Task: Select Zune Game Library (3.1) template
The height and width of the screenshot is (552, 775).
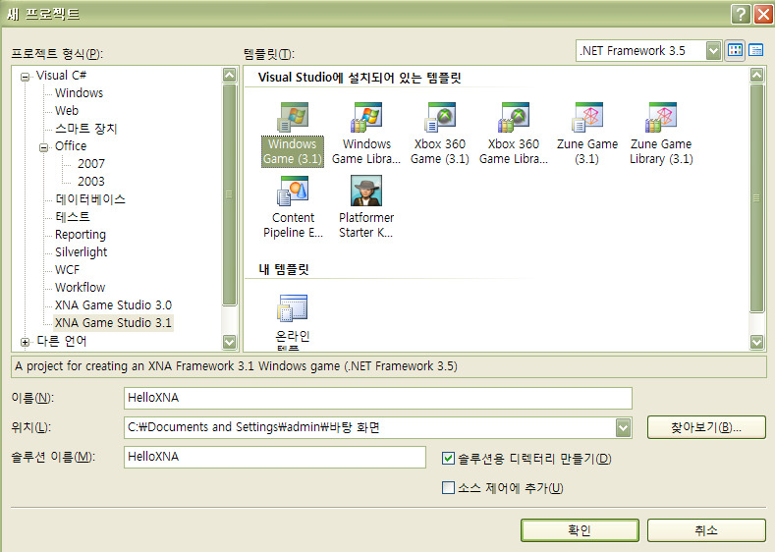Action: click(661, 134)
